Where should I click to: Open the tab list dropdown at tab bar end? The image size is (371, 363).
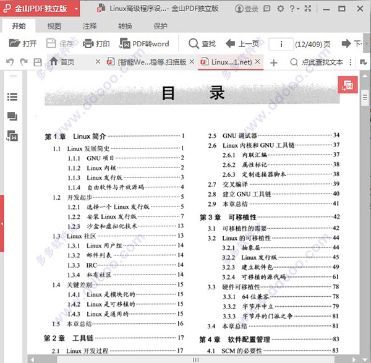pos(363,62)
